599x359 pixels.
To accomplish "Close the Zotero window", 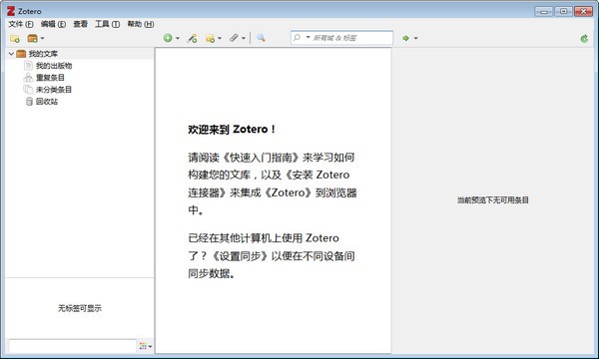I will coord(584,11).
